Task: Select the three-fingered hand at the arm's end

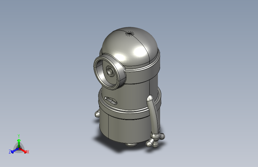Action: [156, 140]
